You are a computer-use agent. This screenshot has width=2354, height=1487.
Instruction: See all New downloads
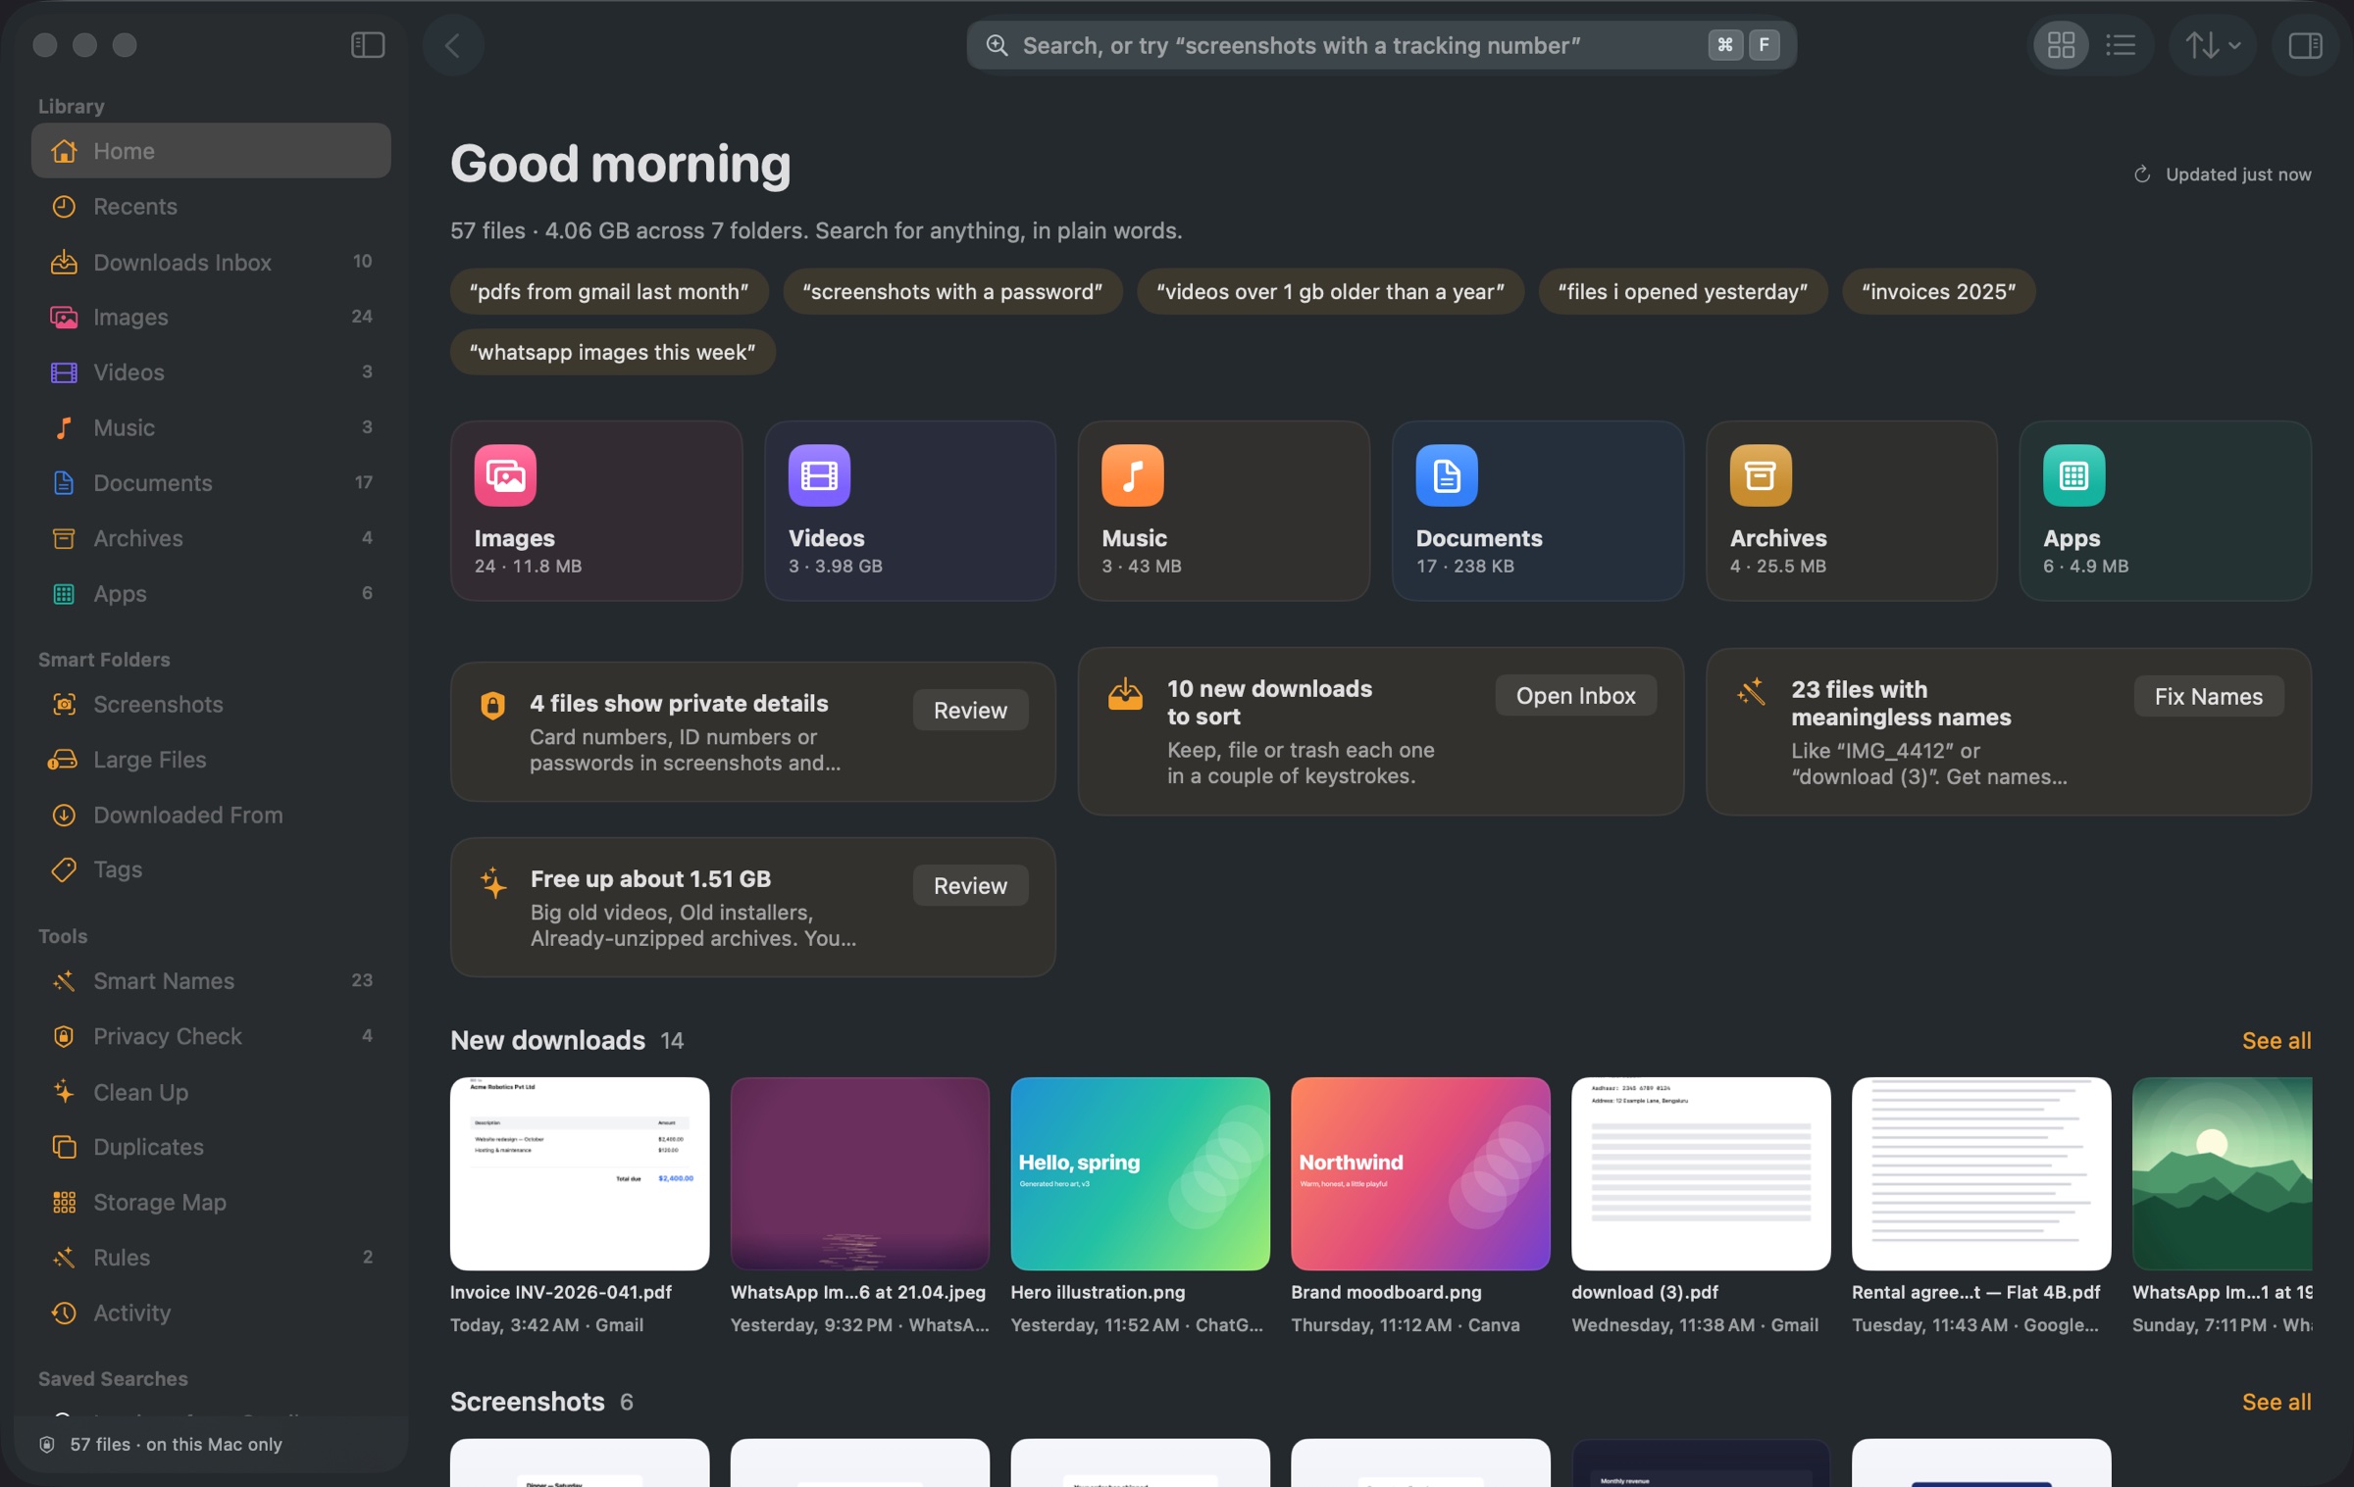[2277, 1041]
